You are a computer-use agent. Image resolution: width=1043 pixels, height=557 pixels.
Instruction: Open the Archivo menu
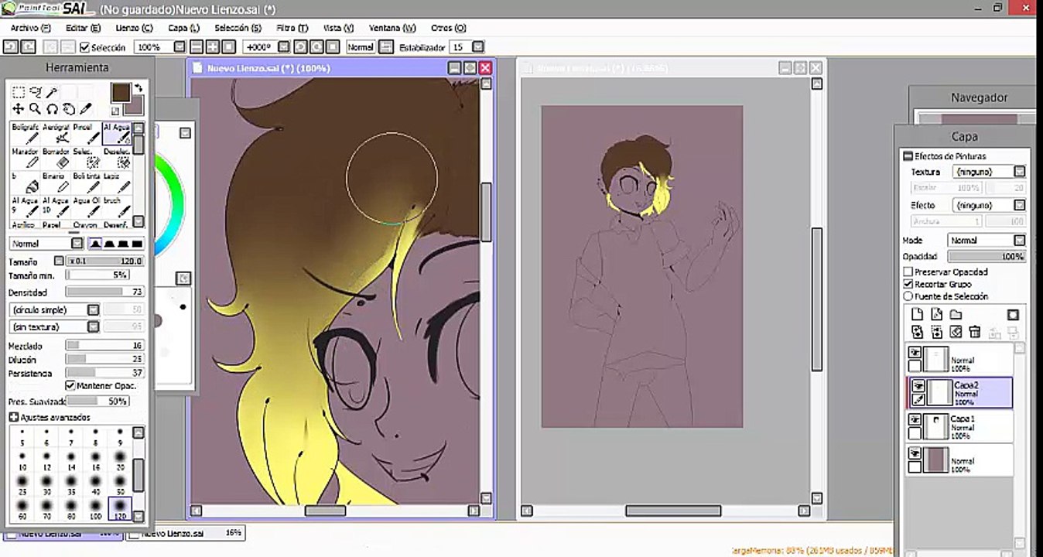[31, 28]
